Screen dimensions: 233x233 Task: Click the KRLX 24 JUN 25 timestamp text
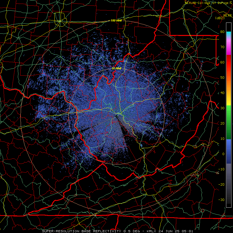pos(170,231)
